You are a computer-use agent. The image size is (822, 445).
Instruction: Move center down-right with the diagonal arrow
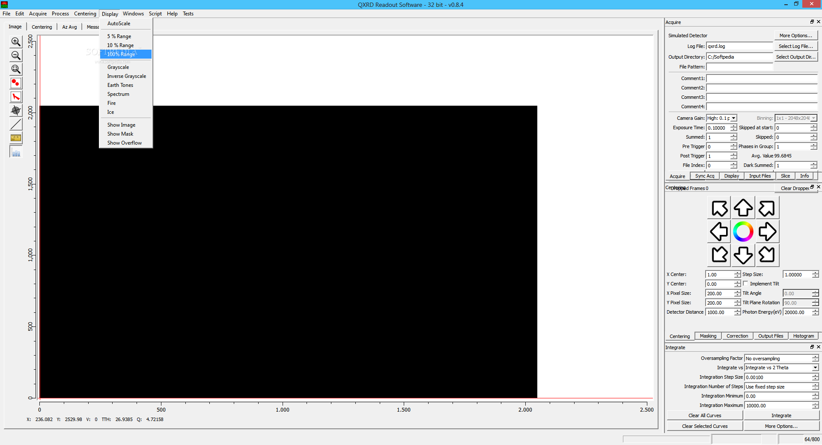tap(767, 255)
